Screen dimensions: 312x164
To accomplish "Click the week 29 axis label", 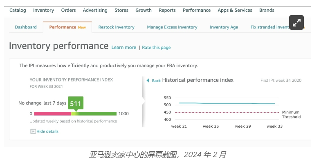I will tap(243, 127).
